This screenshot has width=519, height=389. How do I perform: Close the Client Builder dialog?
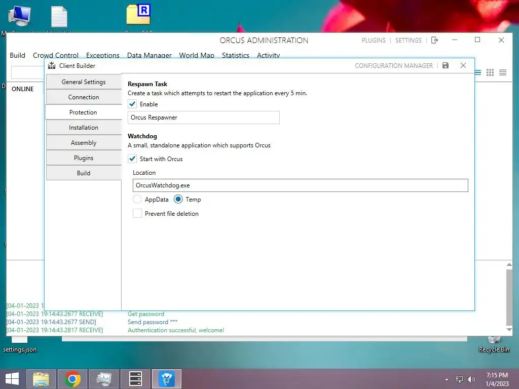pos(463,65)
